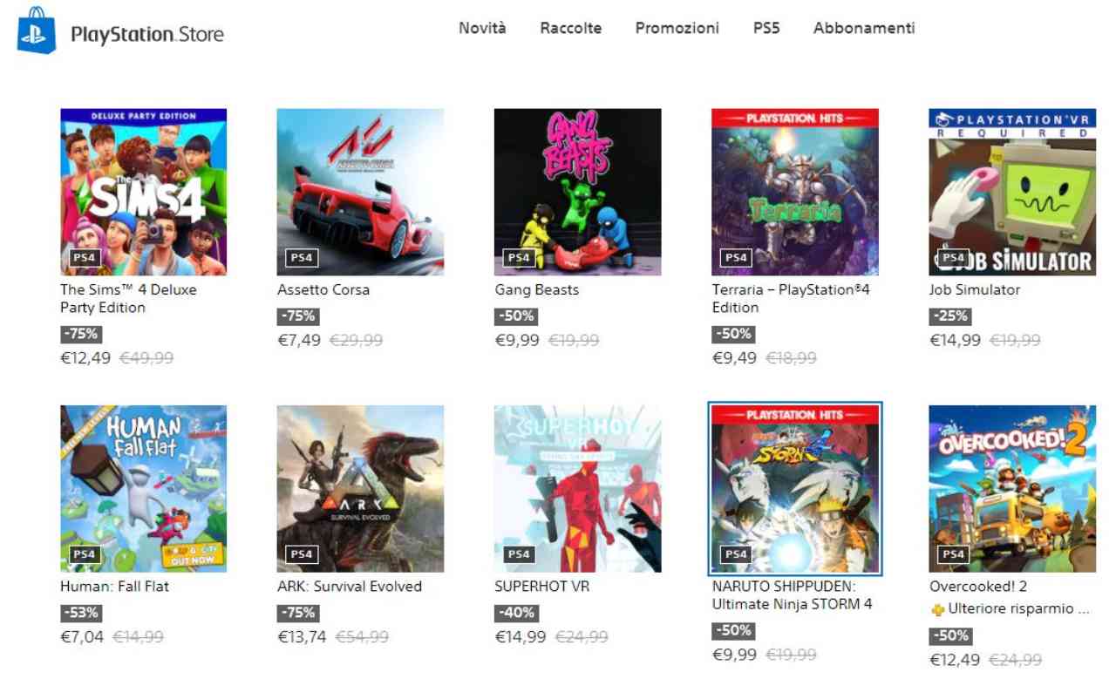The image size is (1116, 679).
Task: Select the Assetto Corsa cover image
Action: click(360, 192)
